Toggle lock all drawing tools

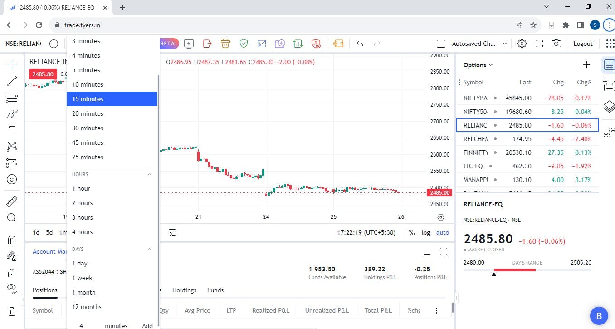[12, 272]
